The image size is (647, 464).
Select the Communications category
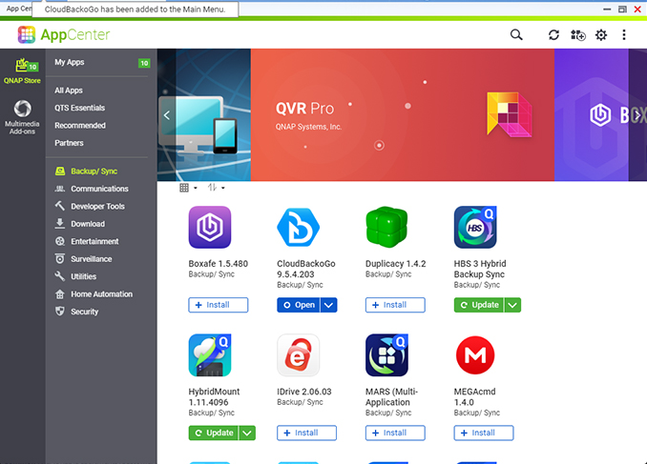(x=99, y=189)
